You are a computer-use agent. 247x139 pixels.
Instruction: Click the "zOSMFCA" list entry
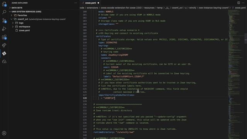click(109, 98)
